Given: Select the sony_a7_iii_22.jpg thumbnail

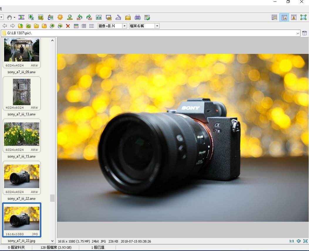Looking at the screenshot, I should click(22, 220).
